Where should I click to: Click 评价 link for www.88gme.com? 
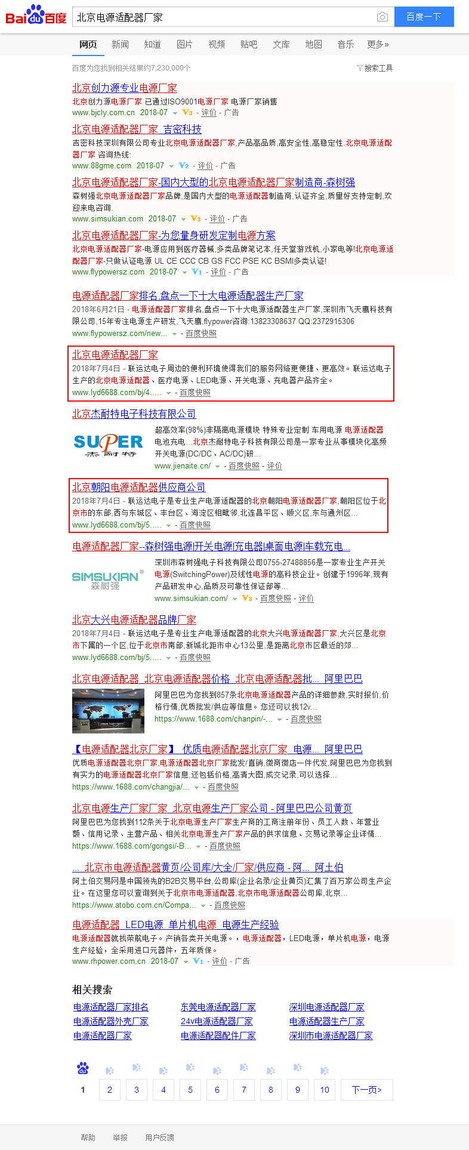pyautogui.click(x=205, y=165)
